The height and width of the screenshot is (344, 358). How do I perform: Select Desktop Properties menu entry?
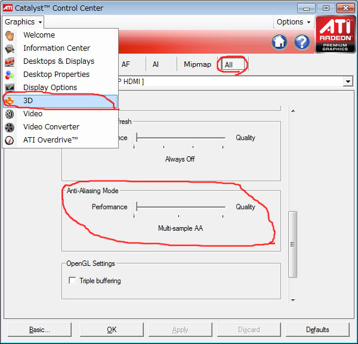coord(60,75)
